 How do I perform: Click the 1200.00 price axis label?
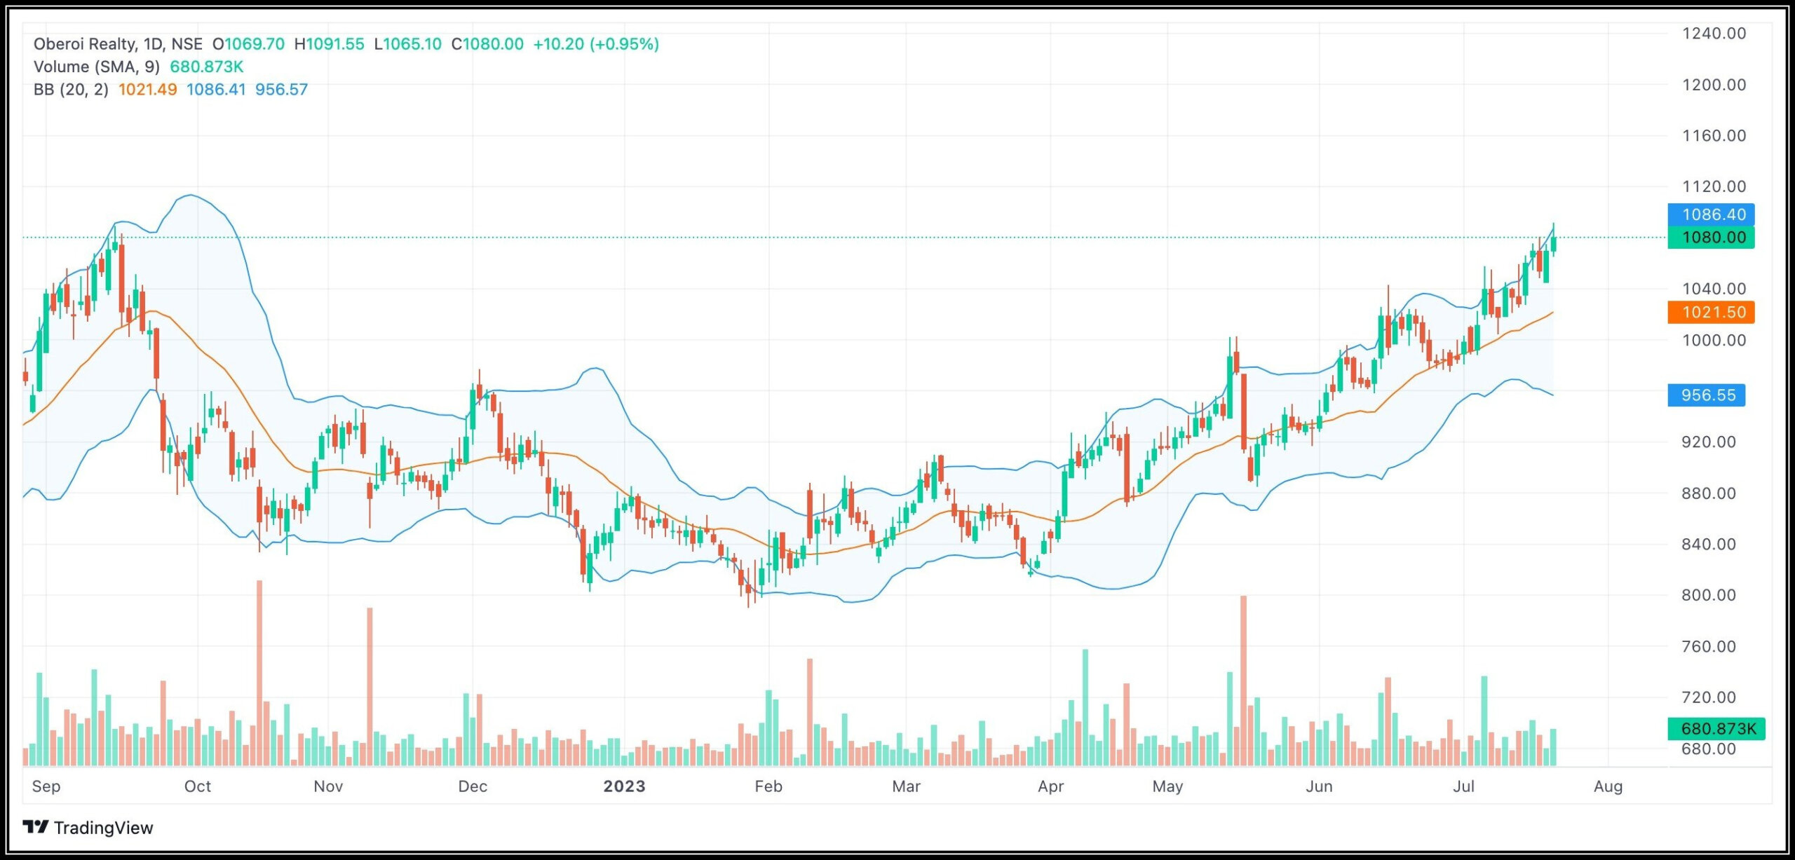[1714, 85]
